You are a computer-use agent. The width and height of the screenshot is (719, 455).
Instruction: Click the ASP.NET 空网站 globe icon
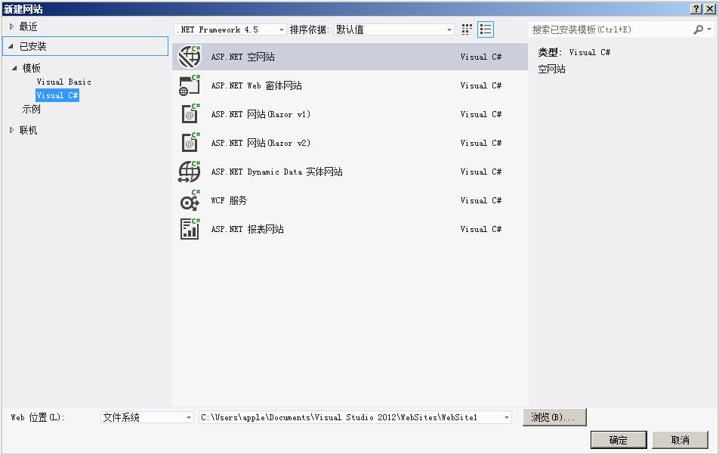190,57
